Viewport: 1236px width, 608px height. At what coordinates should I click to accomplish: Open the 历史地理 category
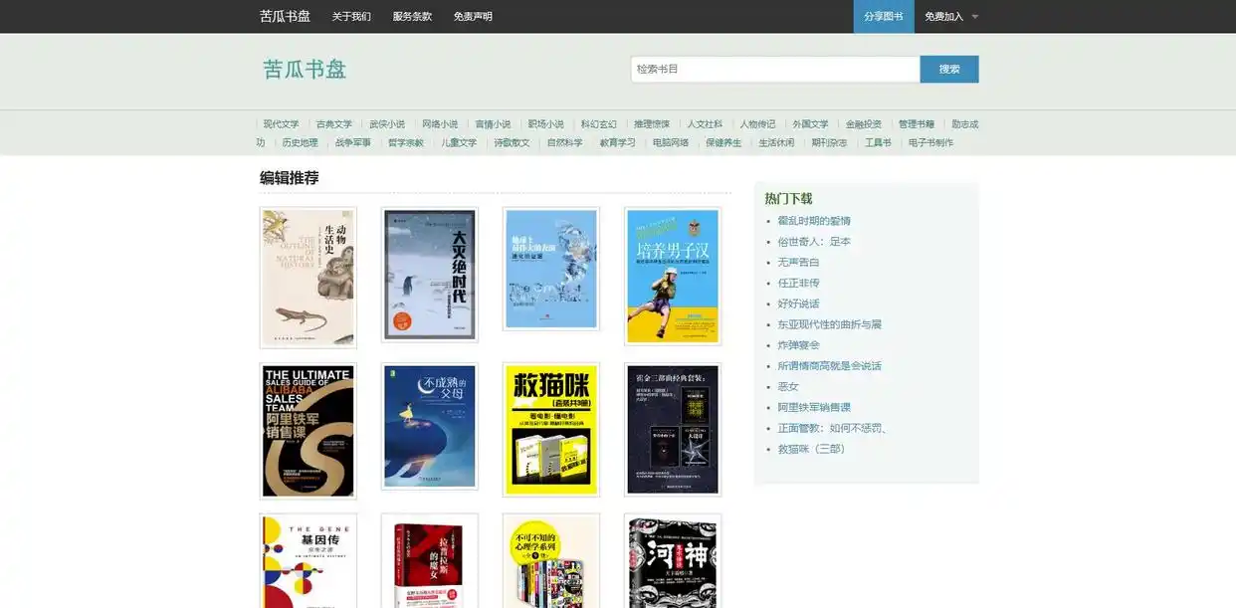pos(299,142)
